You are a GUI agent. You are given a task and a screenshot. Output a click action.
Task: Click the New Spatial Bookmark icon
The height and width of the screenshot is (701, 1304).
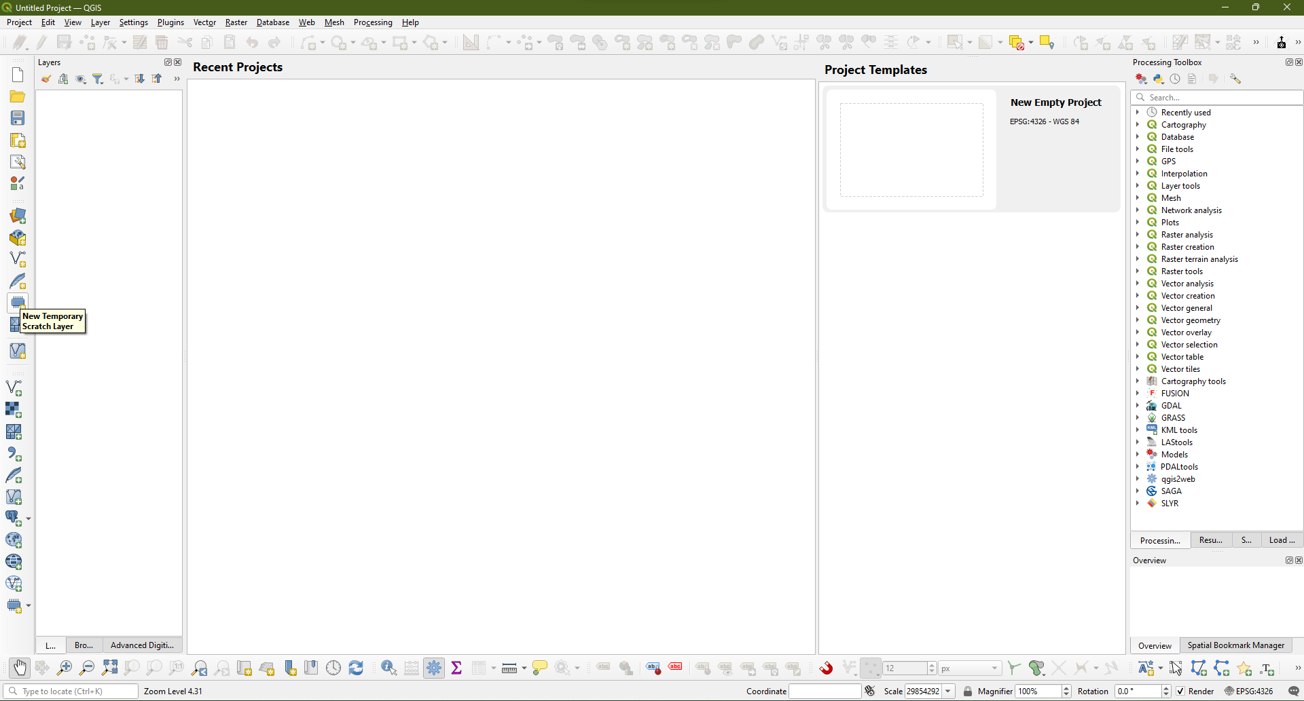[x=290, y=668]
